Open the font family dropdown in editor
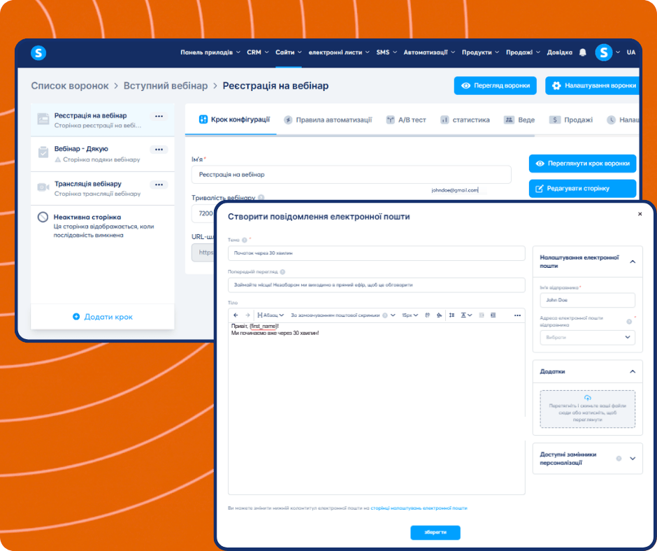This screenshot has width=657, height=551. (x=342, y=315)
